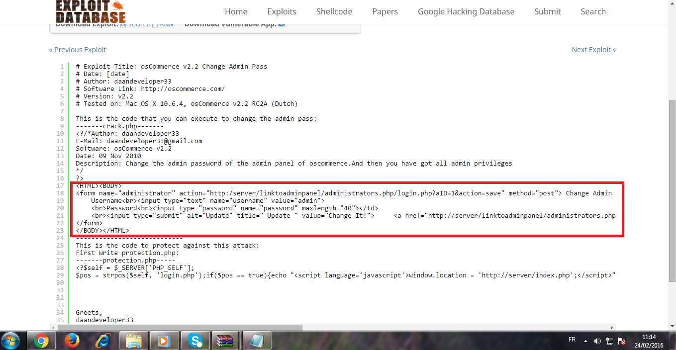
Task: Open the media player taskbar icon
Action: [164, 341]
